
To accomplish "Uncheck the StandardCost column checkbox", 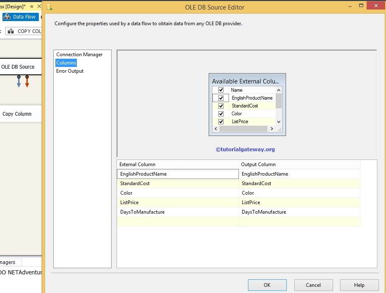I will click(221, 106).
